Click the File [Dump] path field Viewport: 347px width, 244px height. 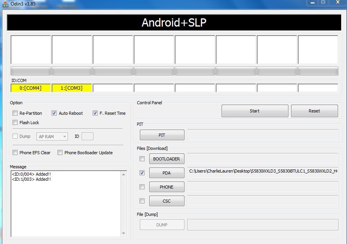click(x=263, y=224)
